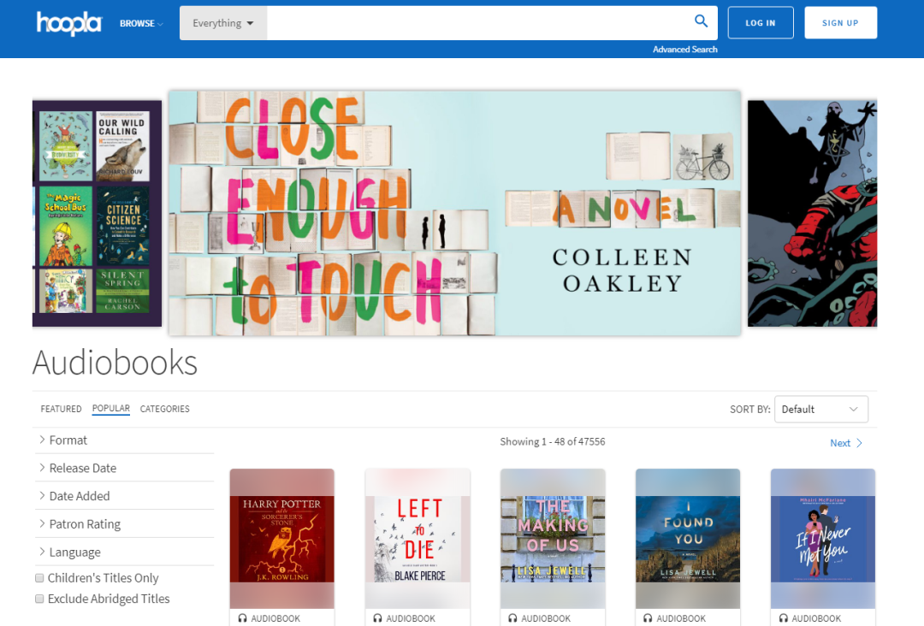Expand the Patron Rating filter
Screen dimensions: 924x626
point(124,524)
